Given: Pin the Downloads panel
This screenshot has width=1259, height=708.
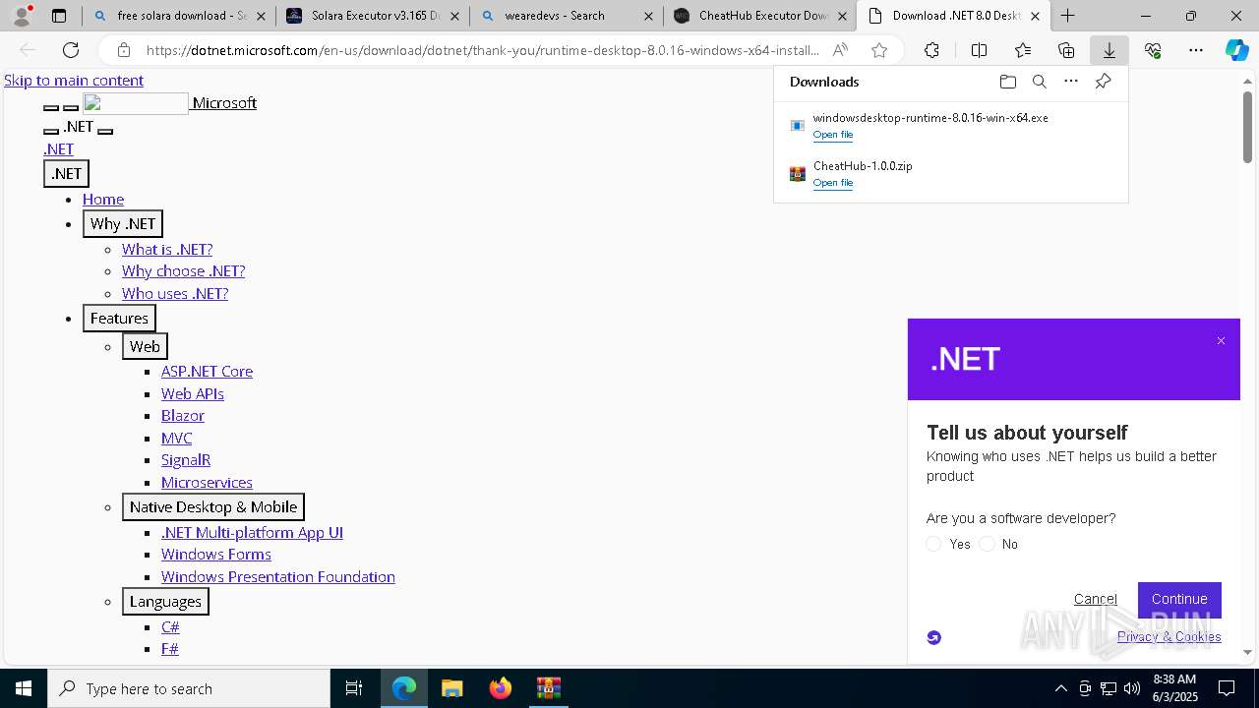Looking at the screenshot, I should click(x=1103, y=82).
